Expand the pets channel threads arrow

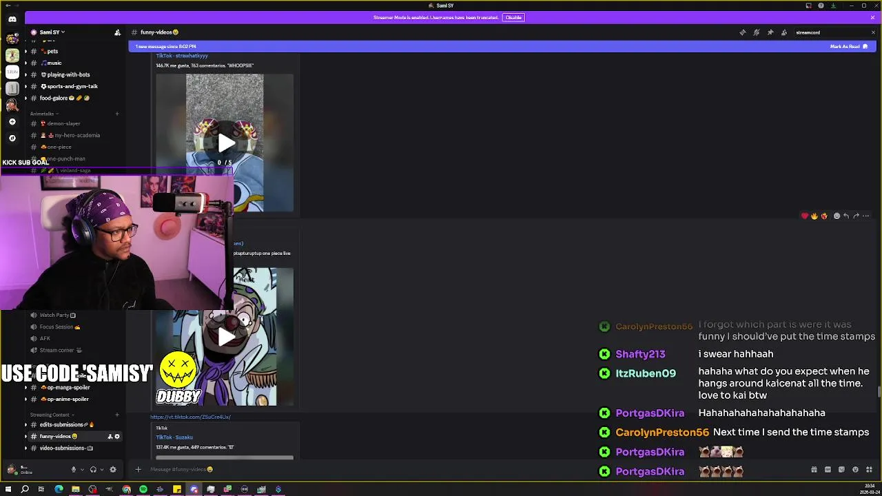tap(26, 51)
